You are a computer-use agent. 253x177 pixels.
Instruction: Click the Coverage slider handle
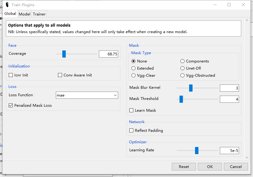[64, 54]
